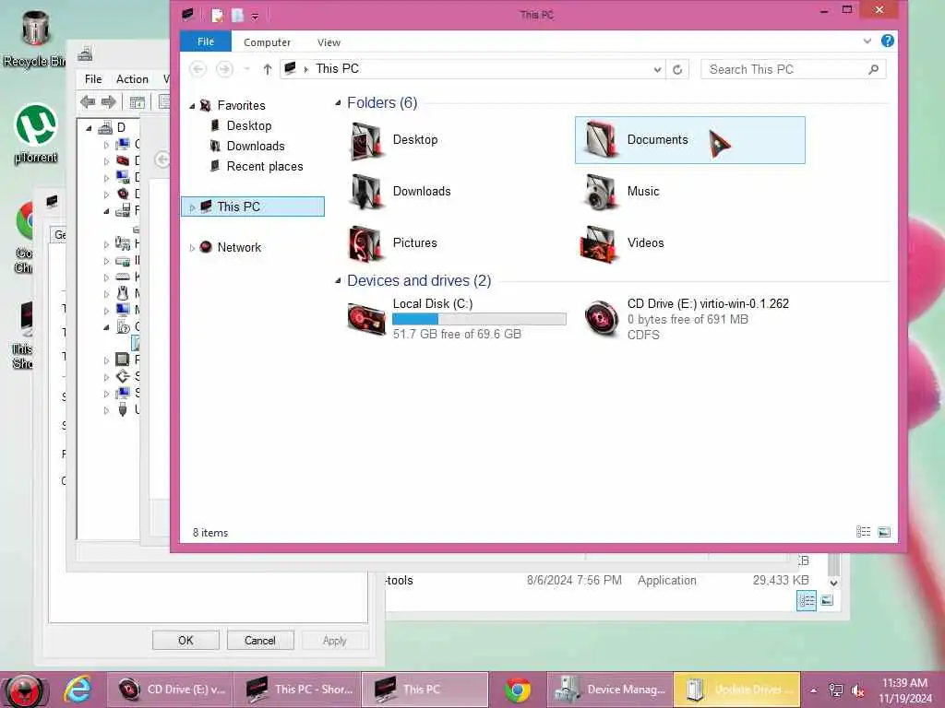Open File menu in Device Manager
945x708 pixels.
coord(93,79)
